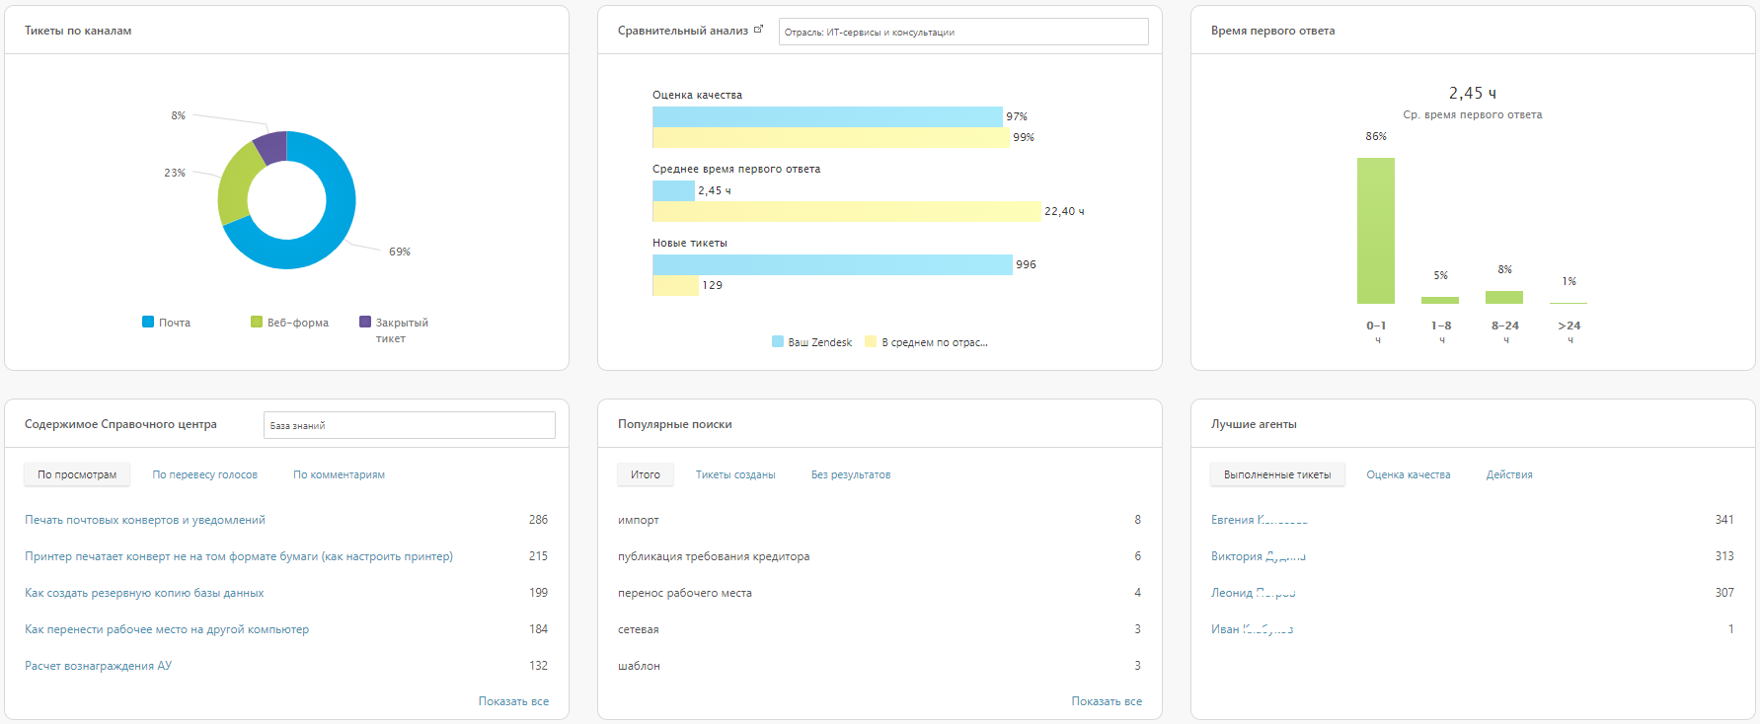Toggle the Ваш Zendesk legend marker
The height and width of the screenshot is (724, 1760).
778,342
